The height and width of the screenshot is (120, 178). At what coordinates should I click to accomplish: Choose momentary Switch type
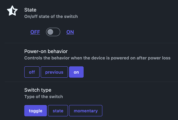point(86,111)
